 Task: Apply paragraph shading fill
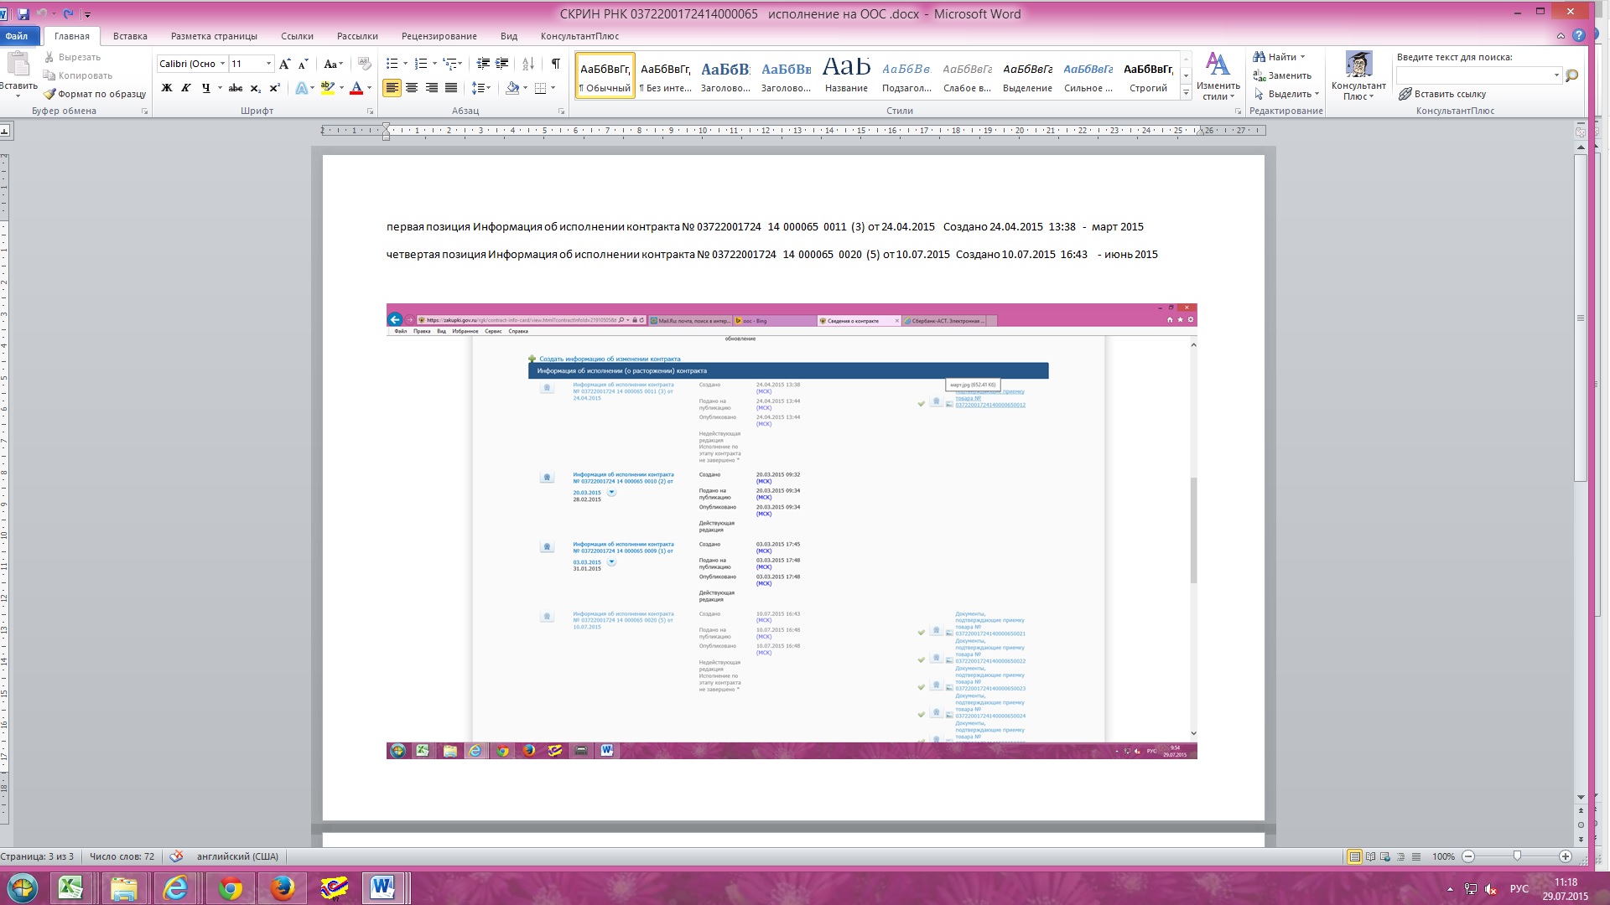pos(512,88)
